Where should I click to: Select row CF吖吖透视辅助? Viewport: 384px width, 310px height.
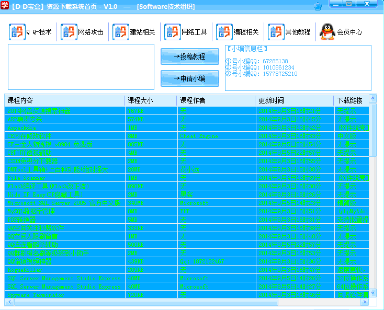(187, 153)
